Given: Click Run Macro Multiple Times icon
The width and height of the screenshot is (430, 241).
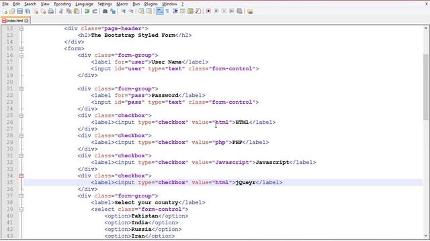Looking at the screenshot, I should pos(231,11).
